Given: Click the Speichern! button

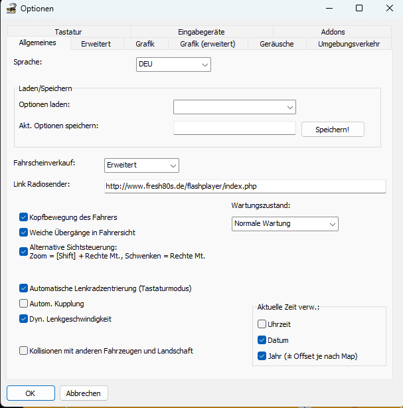Looking at the screenshot, I should pyautogui.click(x=333, y=129).
